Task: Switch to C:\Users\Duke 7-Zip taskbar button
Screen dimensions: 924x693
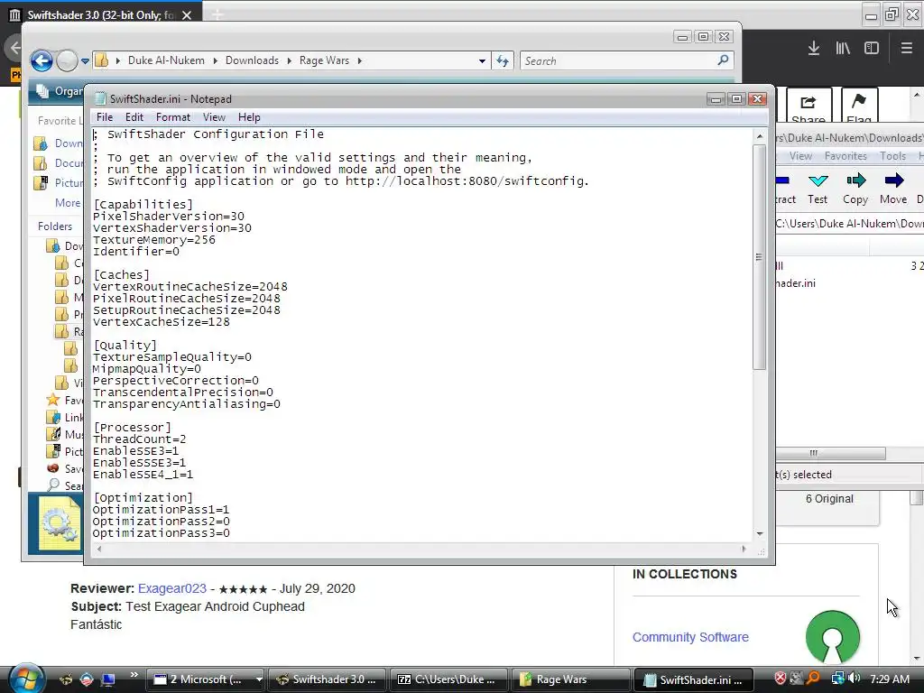Action: (x=448, y=679)
